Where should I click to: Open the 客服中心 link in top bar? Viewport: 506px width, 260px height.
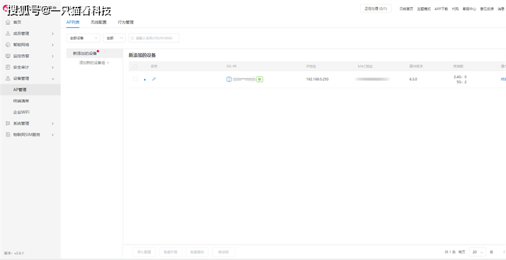coord(470,9)
